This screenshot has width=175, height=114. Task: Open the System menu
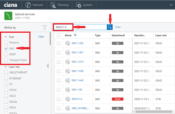pos(84,5)
